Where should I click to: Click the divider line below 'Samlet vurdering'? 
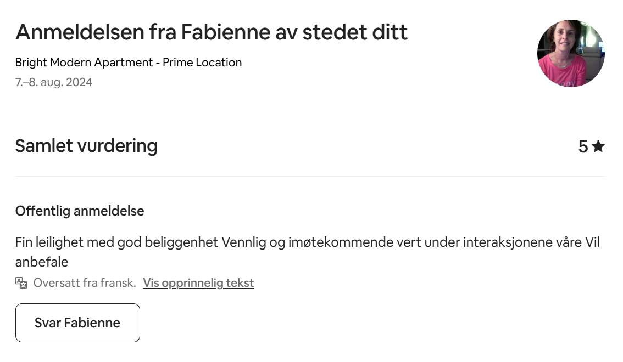[x=310, y=177]
